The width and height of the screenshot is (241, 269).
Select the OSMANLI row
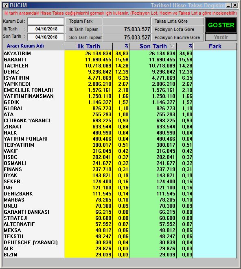[x=120, y=163]
